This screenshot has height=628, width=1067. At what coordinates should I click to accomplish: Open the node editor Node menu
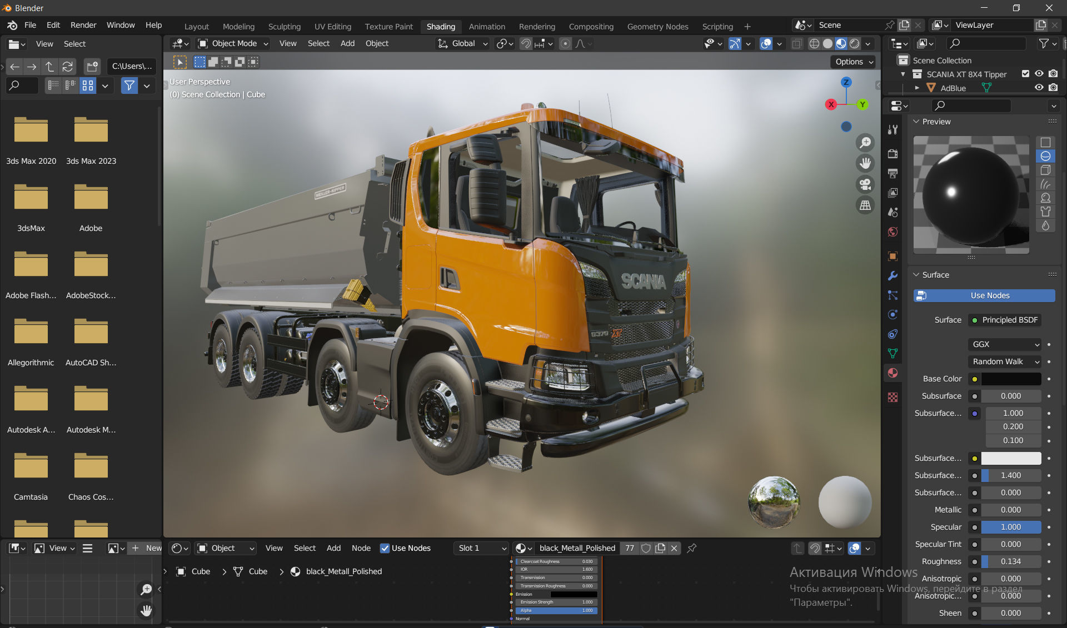pyautogui.click(x=361, y=548)
